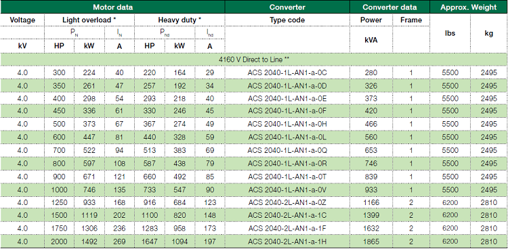Viewport: 508px width, 249px height.
Task: Click the 148 A heavy duty current
Action: pyautogui.click(x=209, y=215)
